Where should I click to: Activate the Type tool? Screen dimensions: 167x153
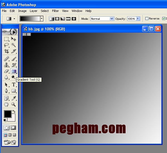coord(13,85)
